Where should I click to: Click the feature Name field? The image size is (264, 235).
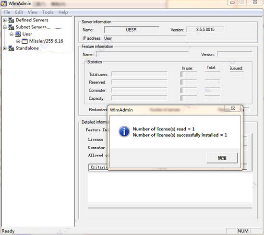(143, 55)
